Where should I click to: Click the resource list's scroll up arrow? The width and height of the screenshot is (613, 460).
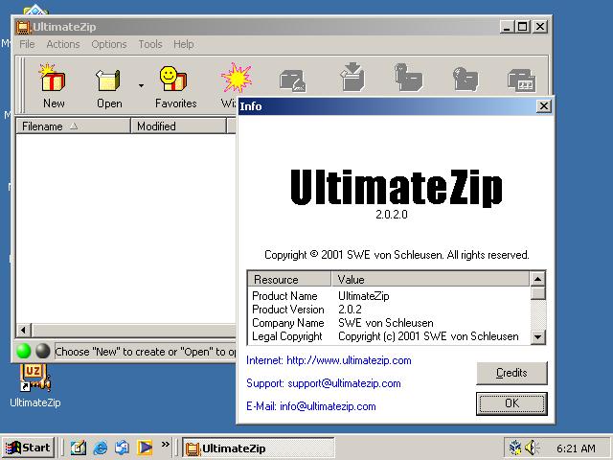[538, 279]
